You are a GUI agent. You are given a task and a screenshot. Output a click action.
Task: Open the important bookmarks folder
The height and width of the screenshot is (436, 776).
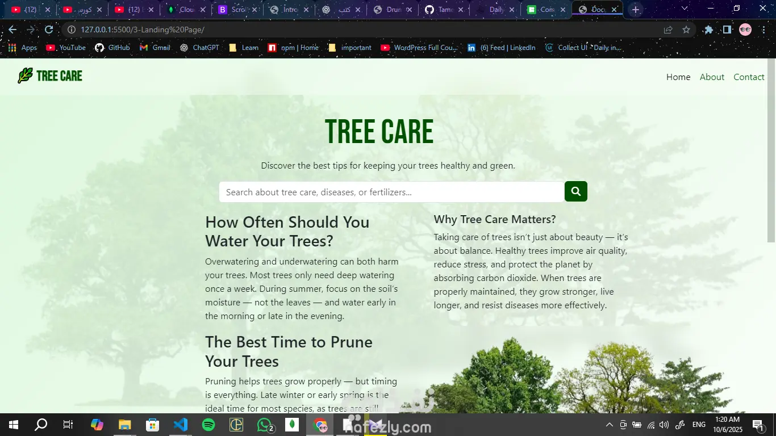tap(350, 48)
